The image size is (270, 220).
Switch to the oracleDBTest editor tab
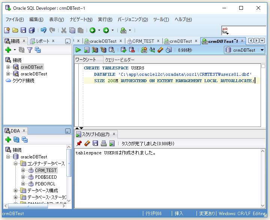click(103, 41)
